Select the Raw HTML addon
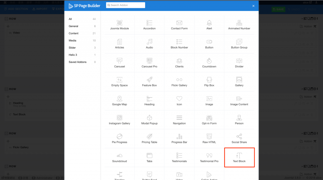The height and width of the screenshot is (180, 323). tap(209, 138)
